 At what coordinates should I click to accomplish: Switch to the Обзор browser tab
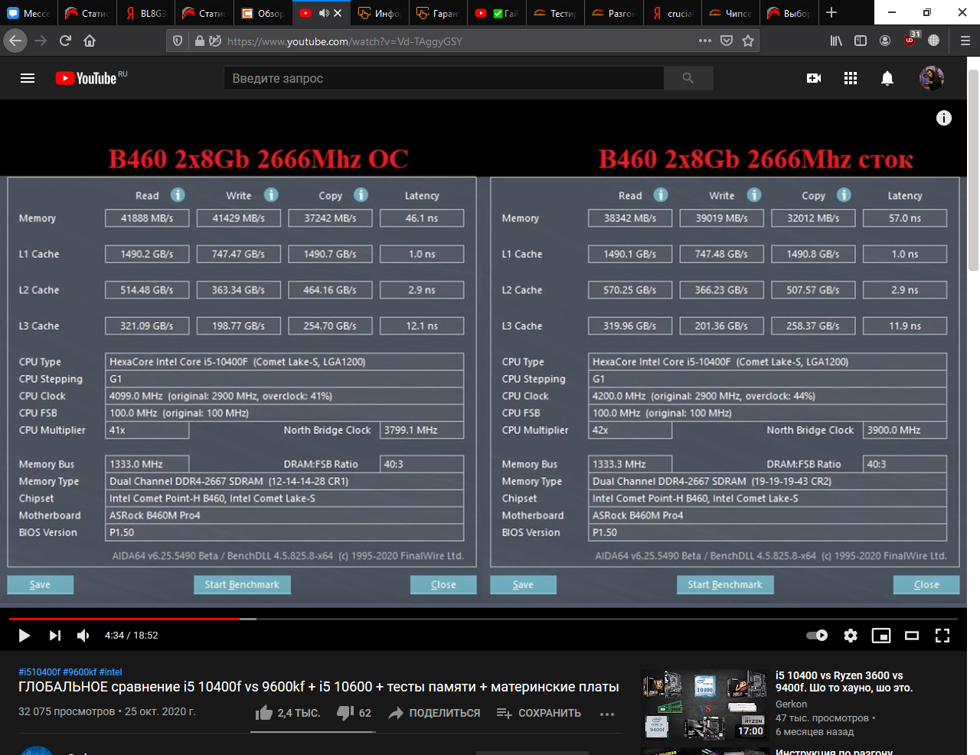[263, 13]
